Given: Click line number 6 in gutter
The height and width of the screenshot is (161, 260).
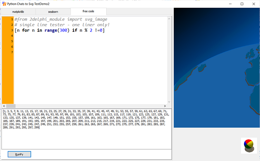Looking at the screenshot, I should pyautogui.click(x=12, y=47).
